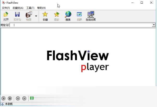Click in the 地址 address input field
The width and height of the screenshot is (157, 107).
(x=81, y=25)
